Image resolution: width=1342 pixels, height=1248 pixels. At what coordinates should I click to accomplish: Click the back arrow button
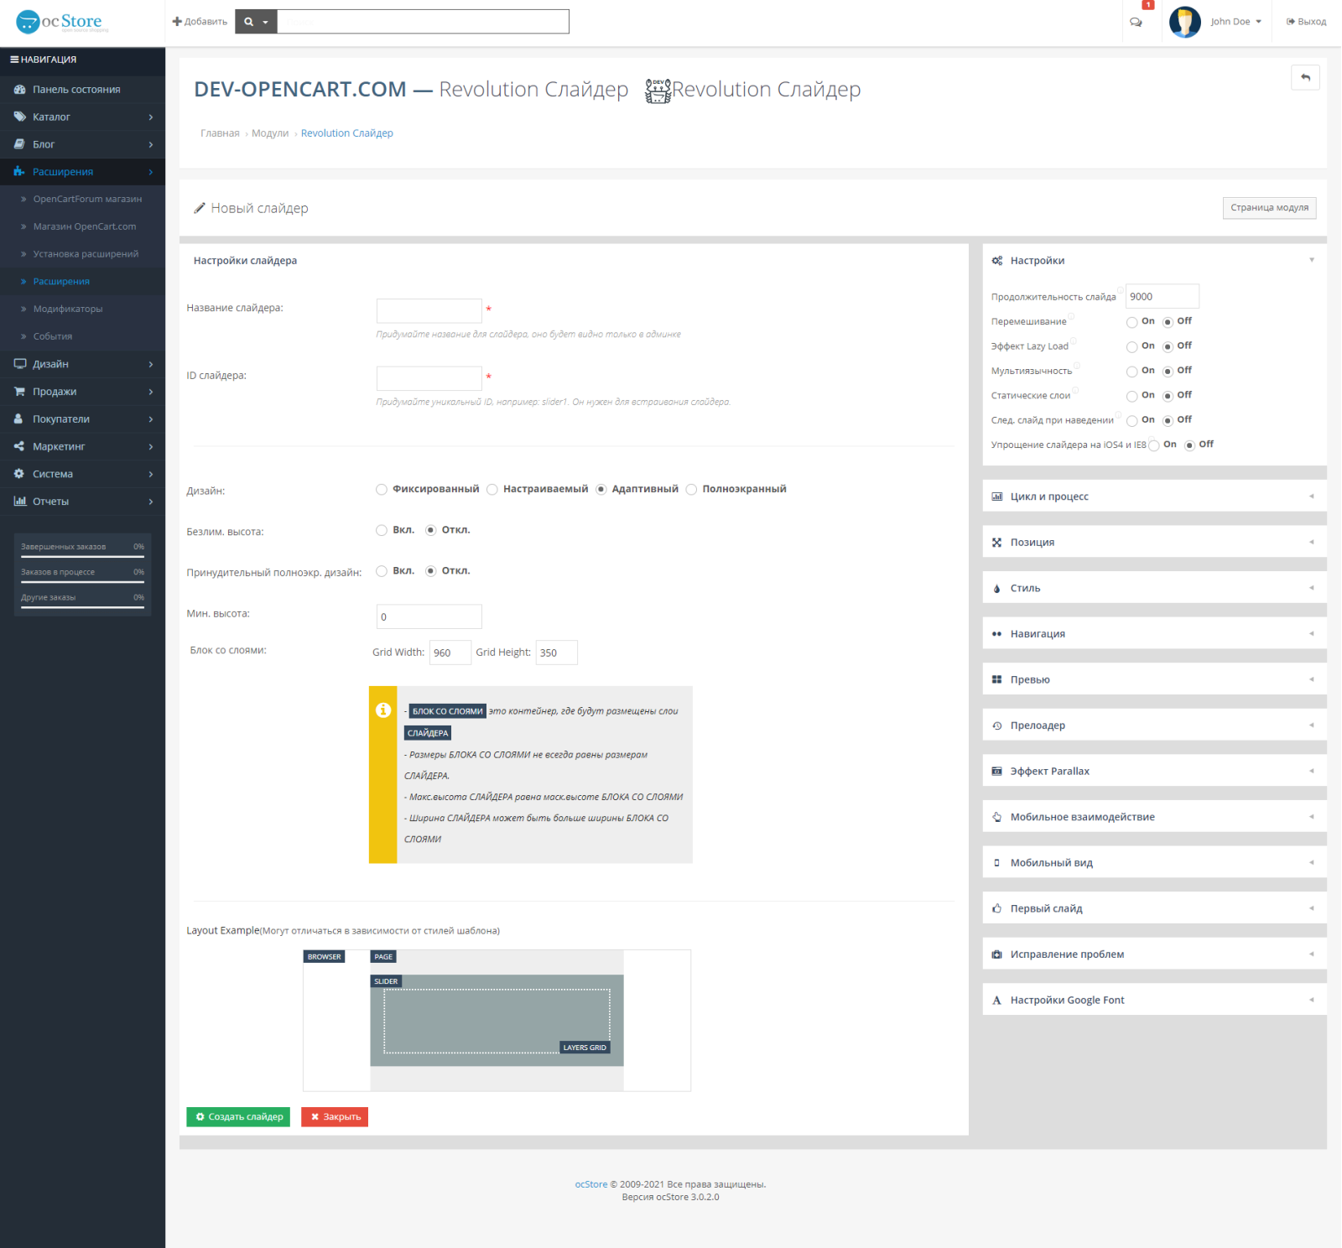click(x=1305, y=77)
